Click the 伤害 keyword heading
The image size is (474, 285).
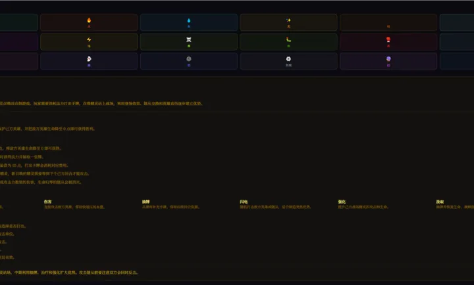[48, 202]
